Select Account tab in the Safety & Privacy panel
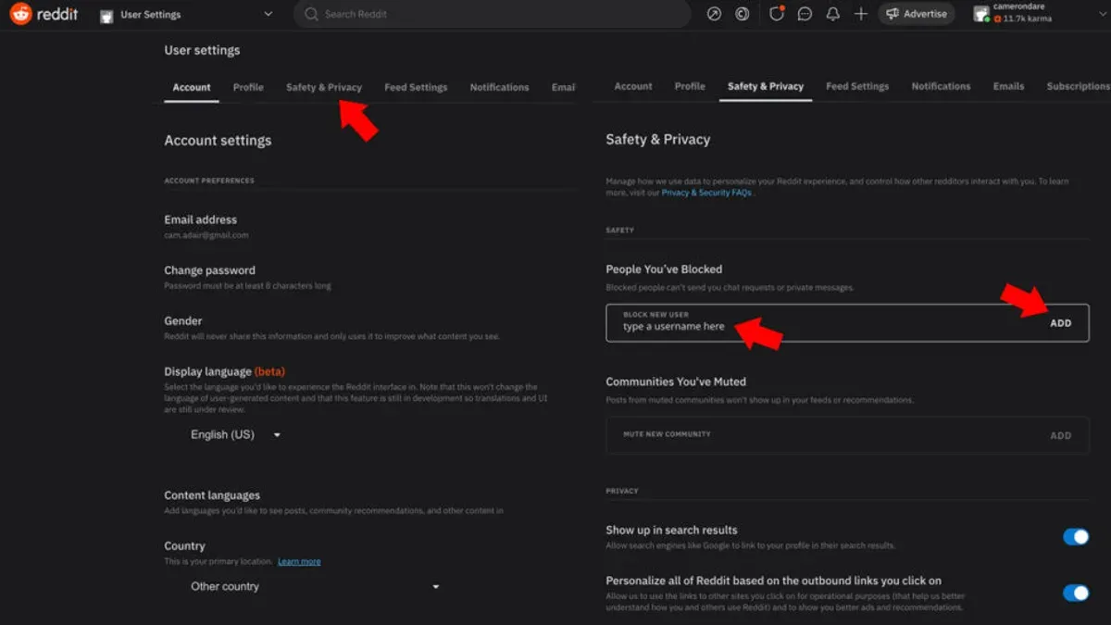 (633, 86)
